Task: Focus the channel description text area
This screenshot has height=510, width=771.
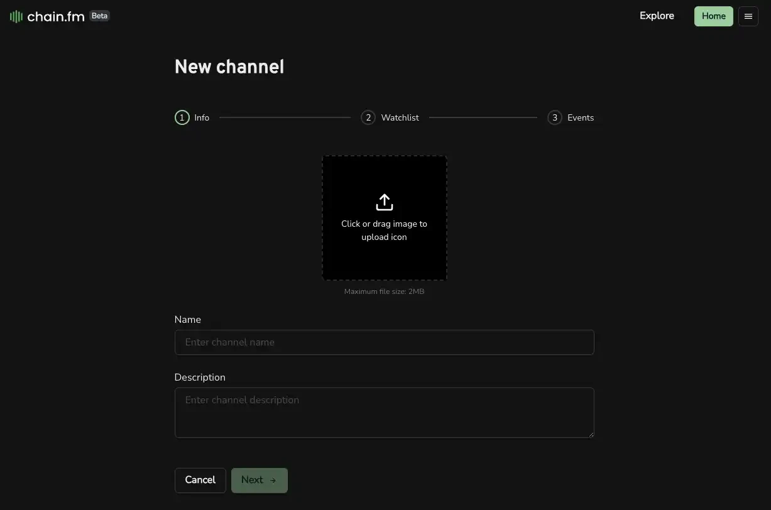Action: (384, 412)
